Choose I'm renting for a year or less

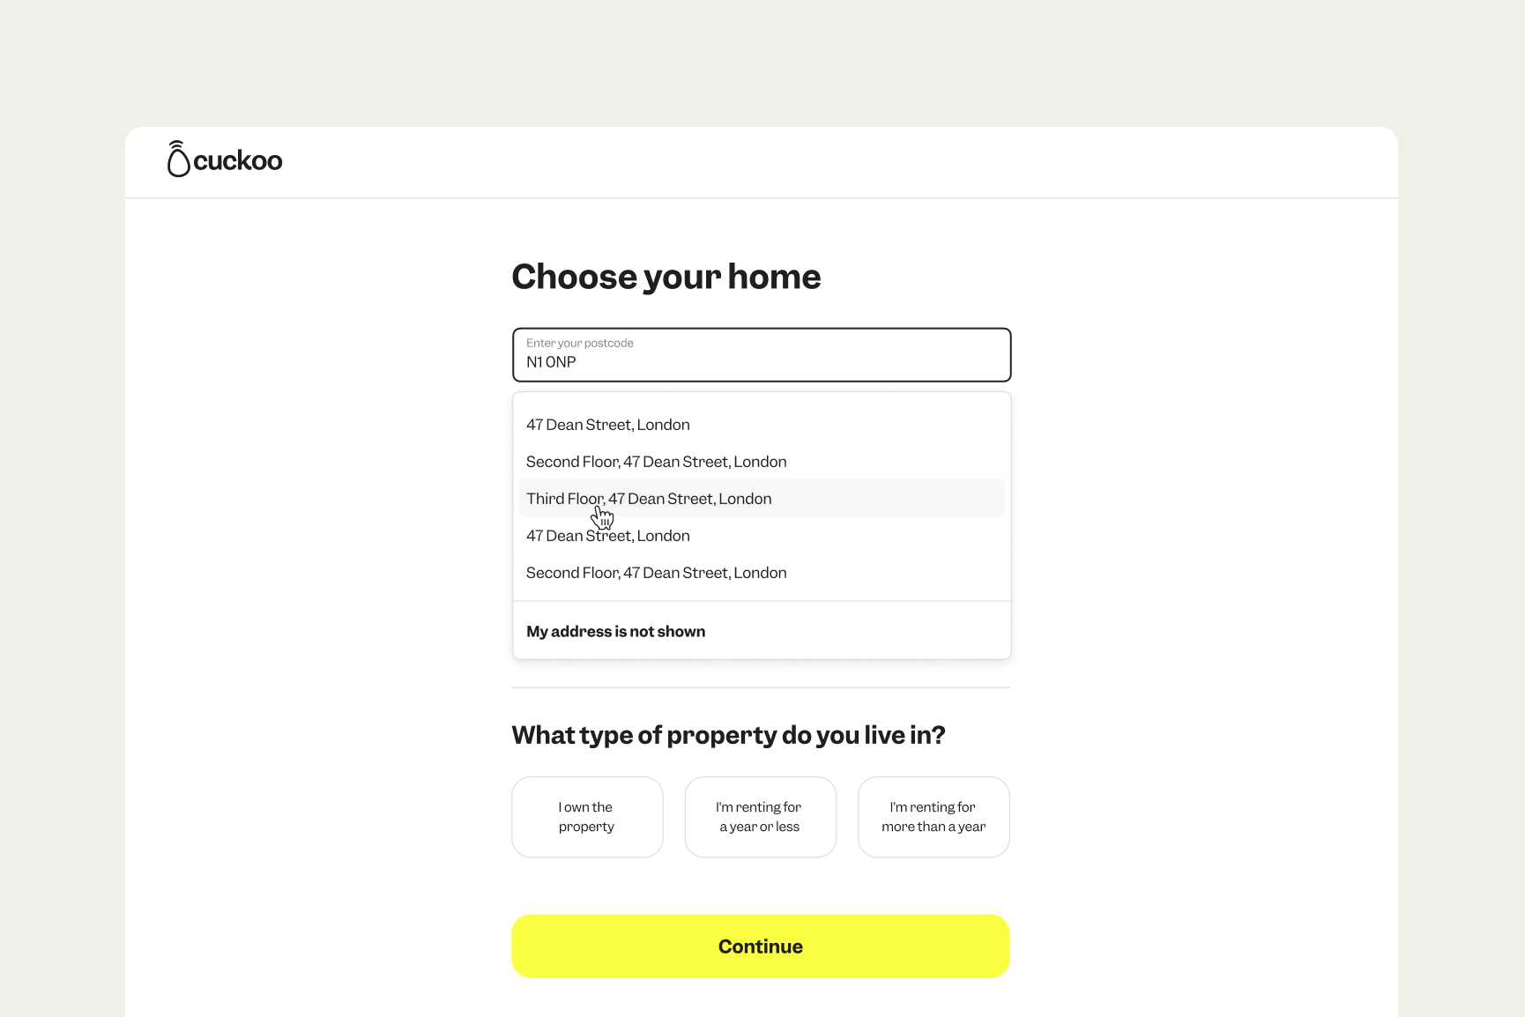(x=760, y=816)
